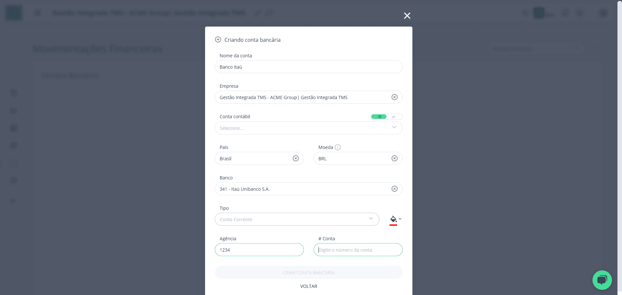Go back with the VOLTAR button

[309, 286]
